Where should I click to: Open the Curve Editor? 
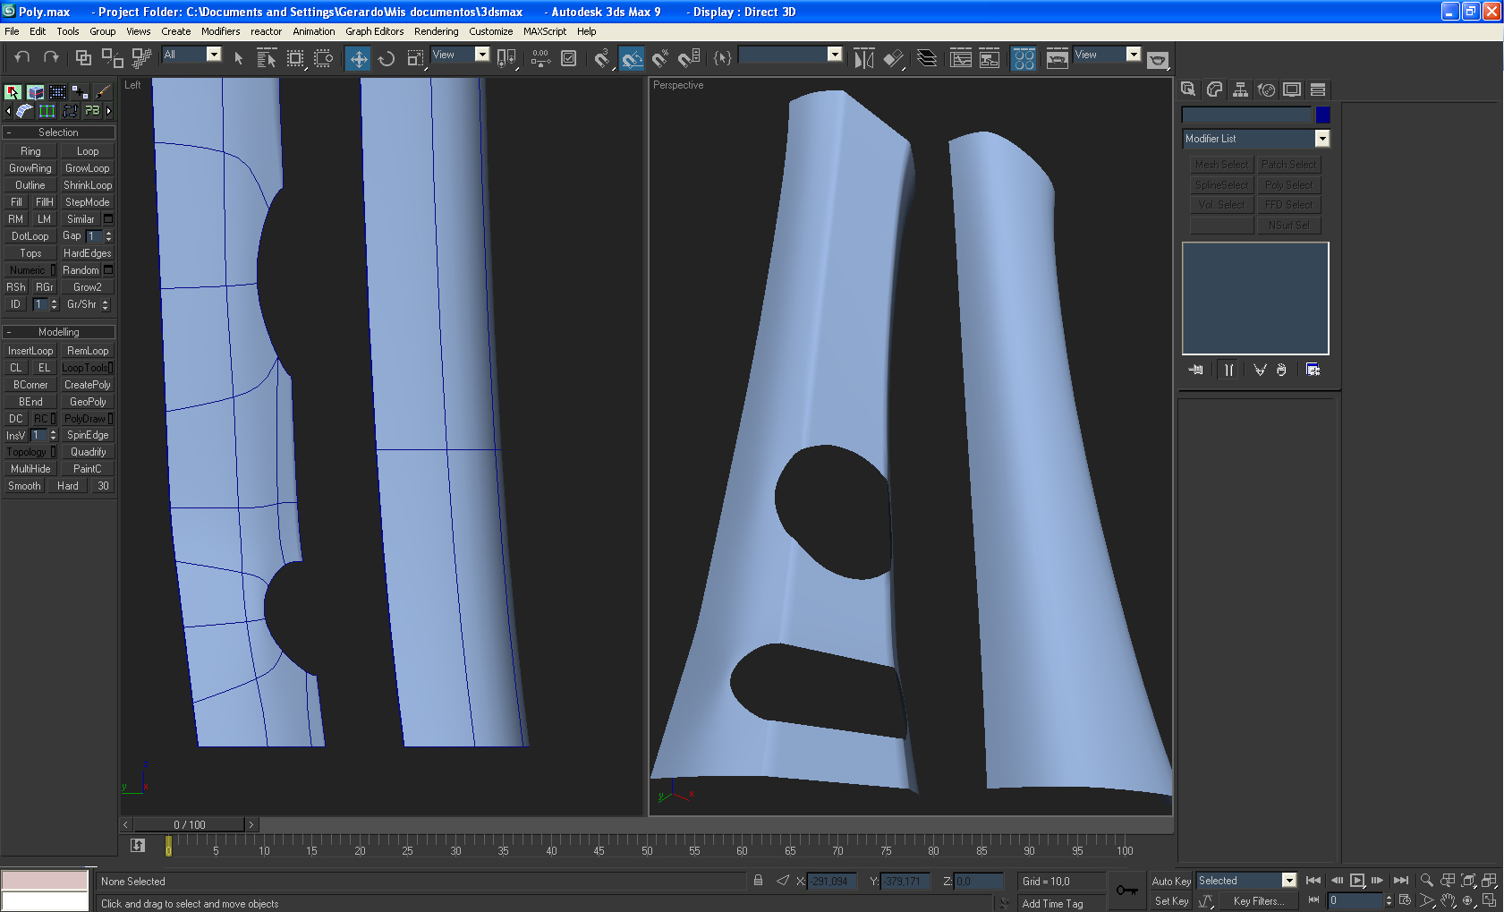pos(961,58)
